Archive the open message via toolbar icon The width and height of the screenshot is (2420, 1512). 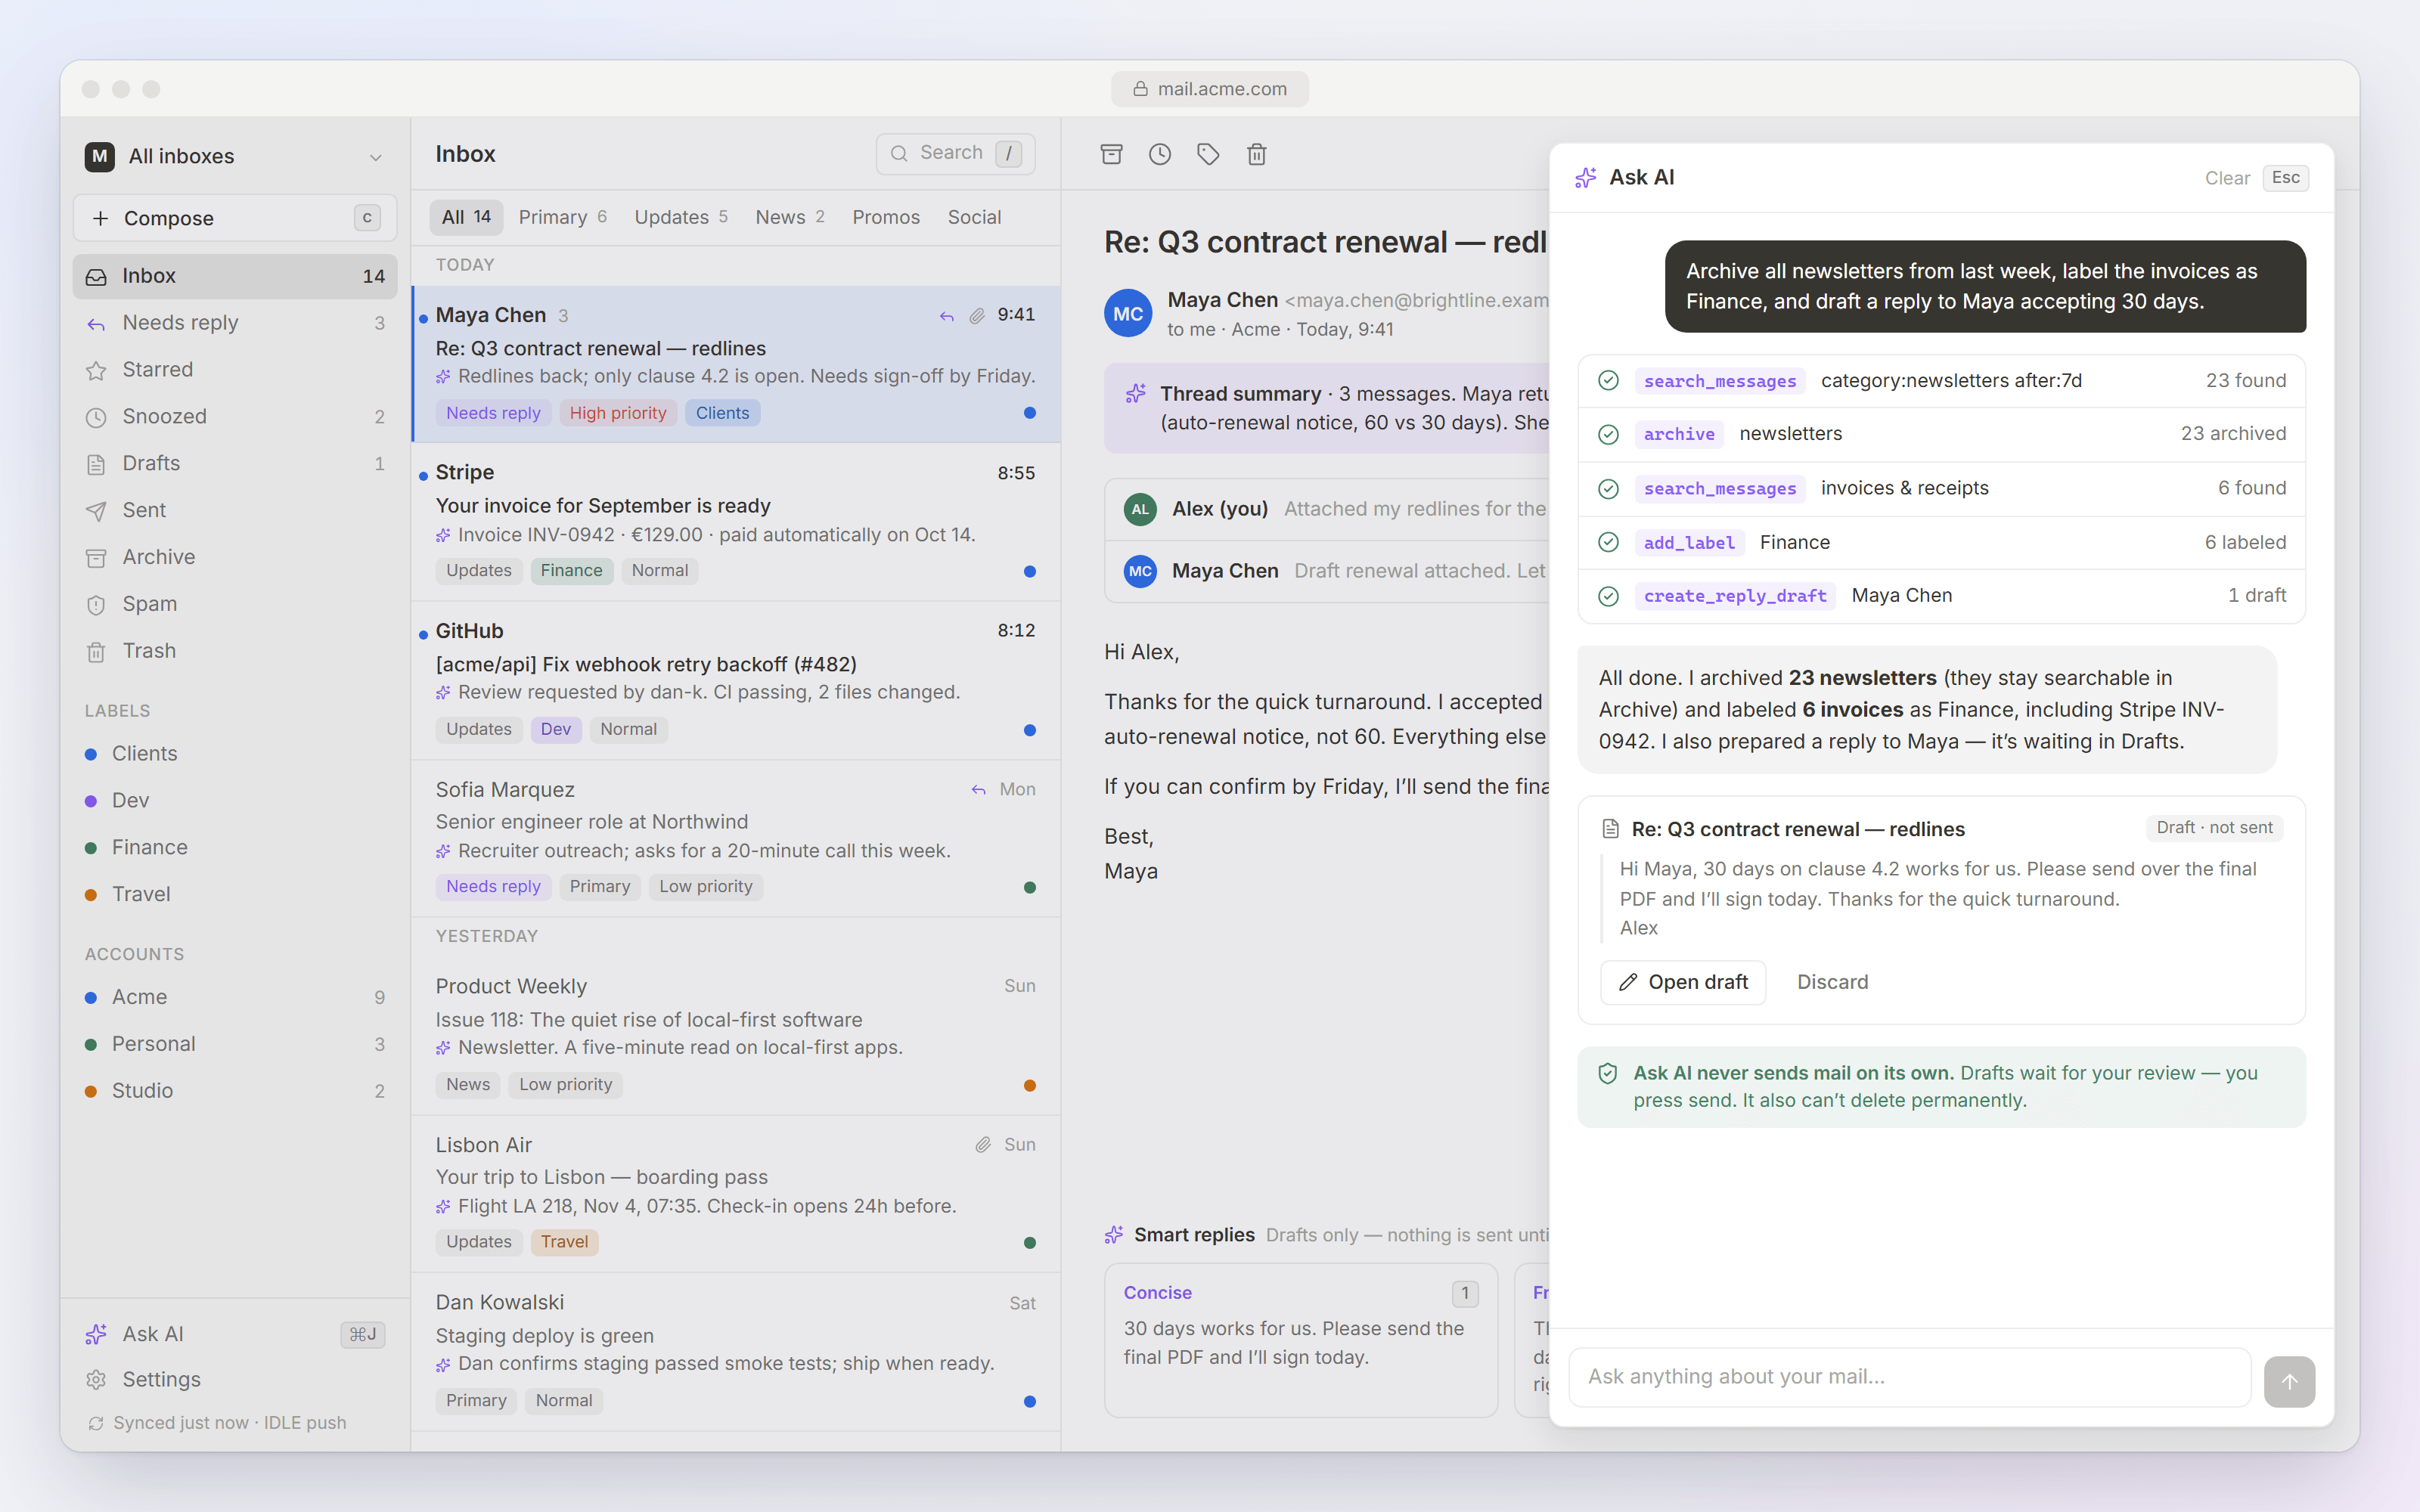click(x=1111, y=154)
